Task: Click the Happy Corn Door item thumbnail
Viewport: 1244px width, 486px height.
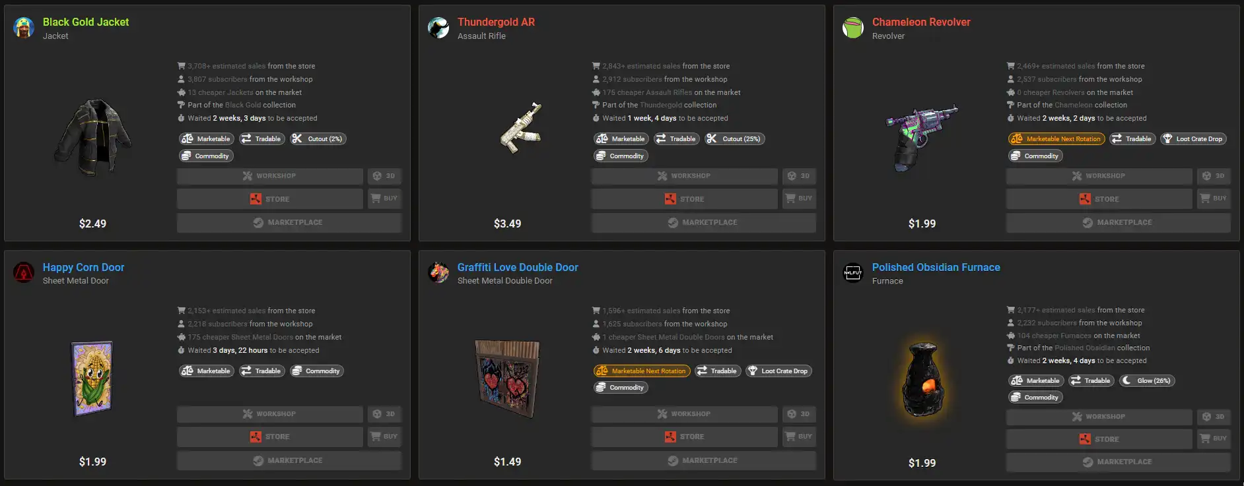Action: point(92,379)
